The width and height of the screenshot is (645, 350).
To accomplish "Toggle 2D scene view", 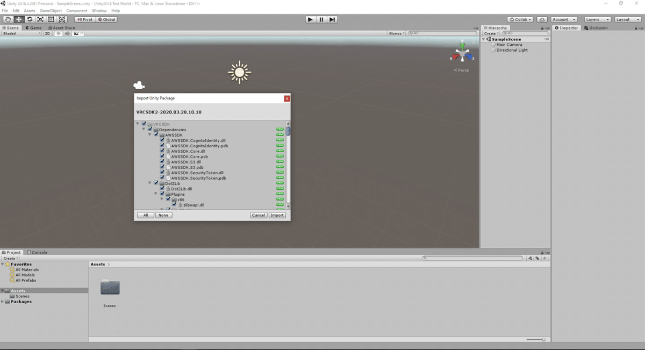I will pyautogui.click(x=47, y=33).
